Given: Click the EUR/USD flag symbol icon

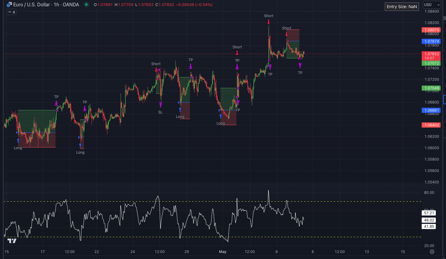Looking at the screenshot, I should coord(9,5).
